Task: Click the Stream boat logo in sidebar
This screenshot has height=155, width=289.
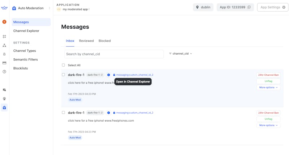Action: 4,8
